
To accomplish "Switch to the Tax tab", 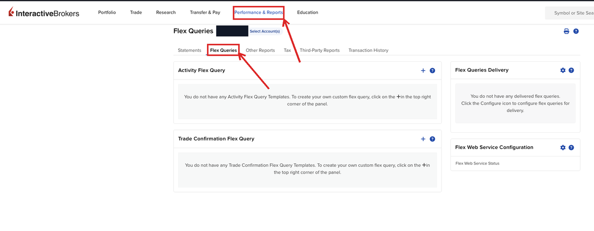I will tap(287, 50).
